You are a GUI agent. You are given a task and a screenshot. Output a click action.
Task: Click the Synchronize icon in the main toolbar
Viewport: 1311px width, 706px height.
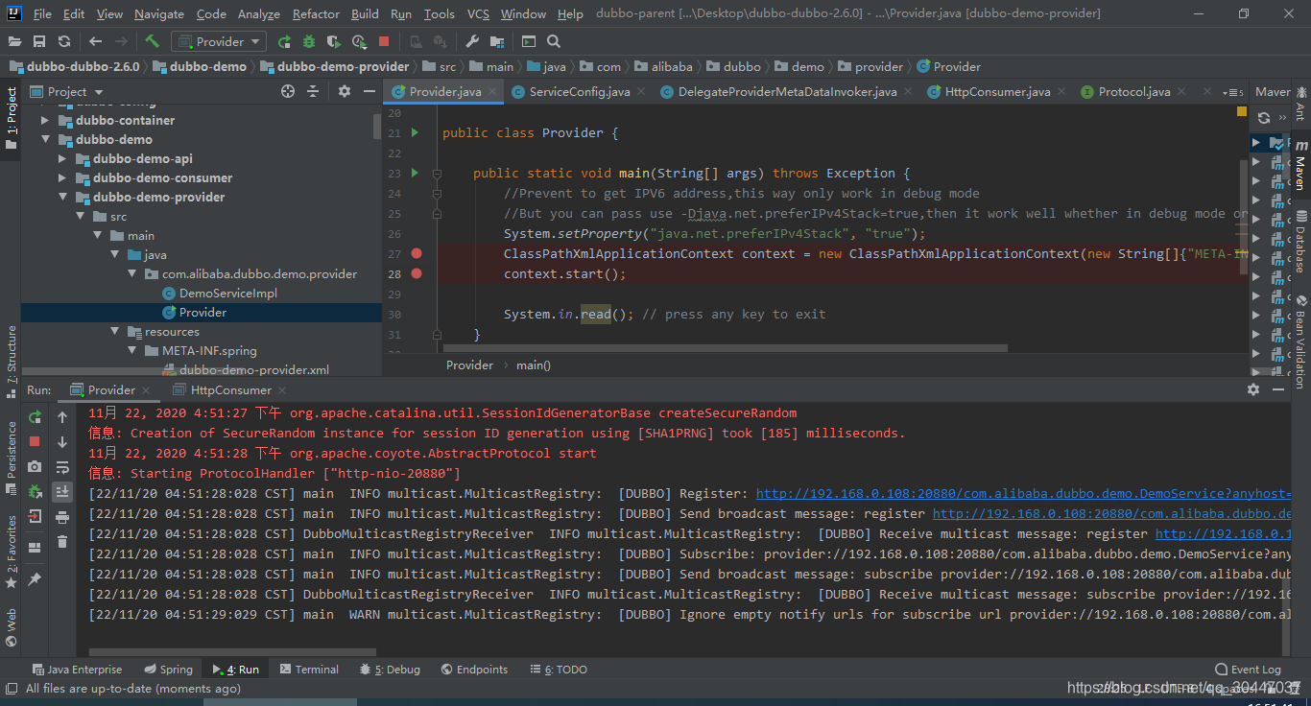[x=63, y=41]
